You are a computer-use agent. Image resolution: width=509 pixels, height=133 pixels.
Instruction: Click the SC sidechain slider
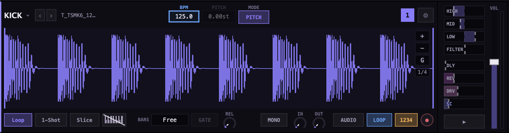click(x=464, y=104)
